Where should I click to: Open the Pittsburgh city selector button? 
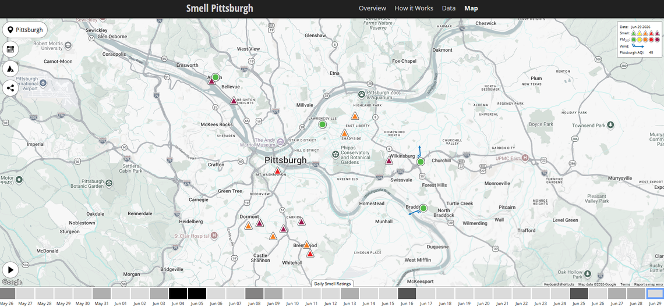pyautogui.click(x=25, y=30)
